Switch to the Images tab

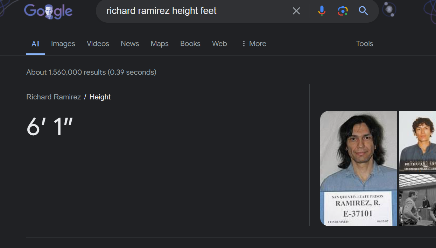(x=63, y=44)
